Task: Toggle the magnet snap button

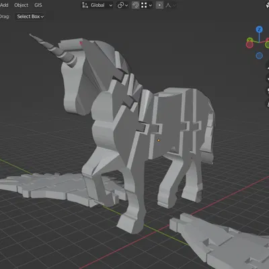Action: pyautogui.click(x=135, y=5)
